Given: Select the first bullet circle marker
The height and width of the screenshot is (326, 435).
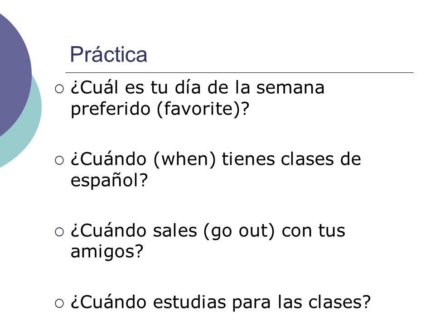Looking at the screenshot, I should click(59, 89).
